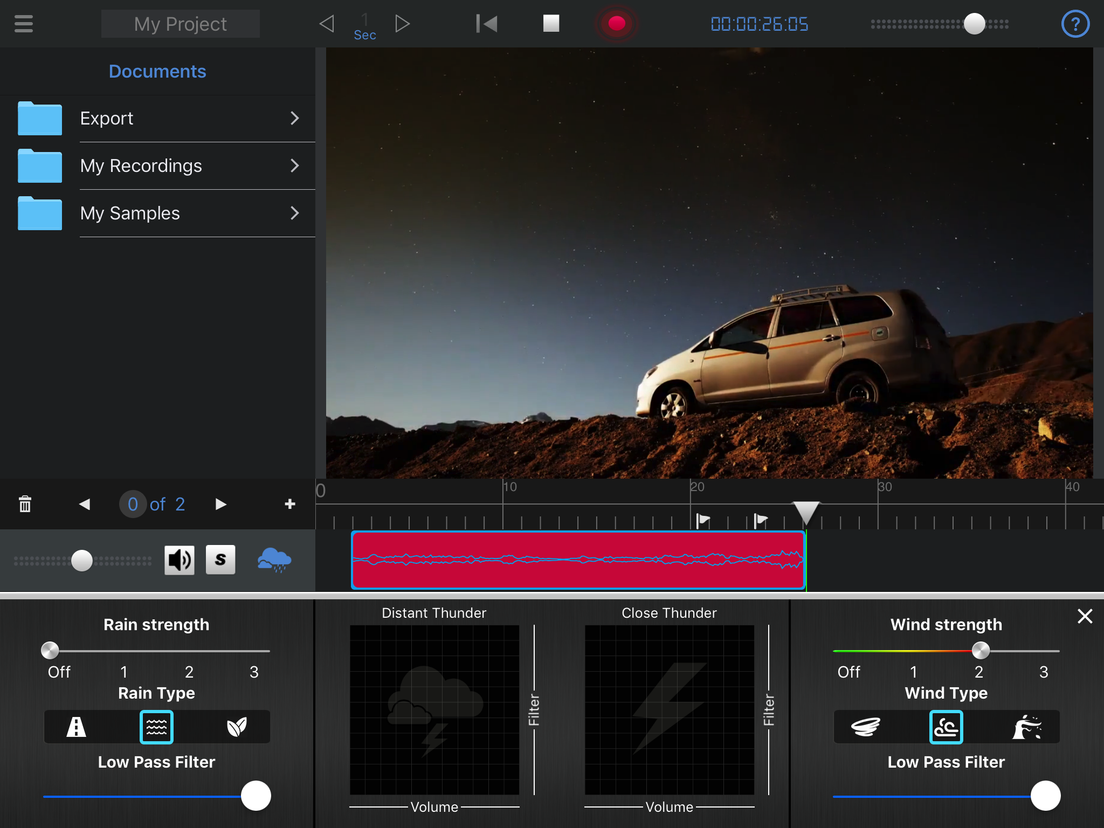Click the red record button
Viewport: 1104px width, 828px height.
[616, 24]
